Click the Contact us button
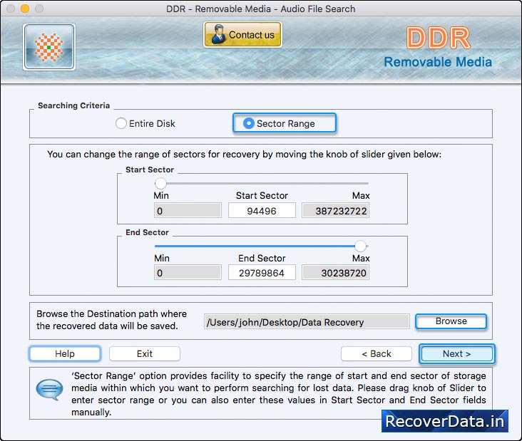Viewport: 522px width, 441px height. (x=242, y=34)
